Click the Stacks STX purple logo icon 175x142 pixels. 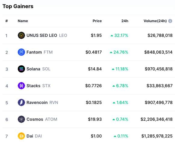[21, 86]
